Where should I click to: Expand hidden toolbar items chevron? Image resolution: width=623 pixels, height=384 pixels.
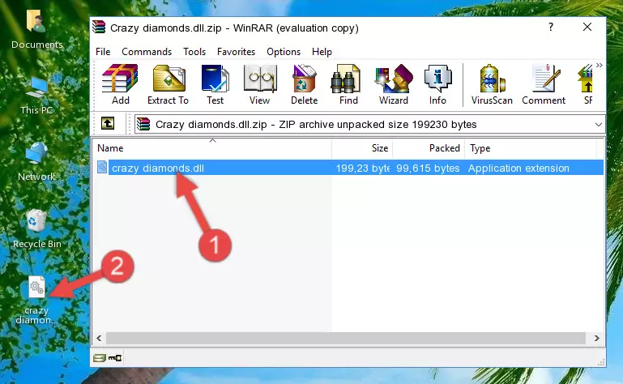pyautogui.click(x=600, y=65)
